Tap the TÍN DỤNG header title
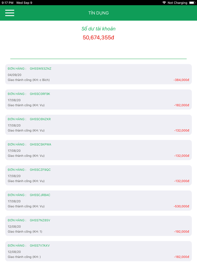The image size is (197, 263). tap(98, 13)
